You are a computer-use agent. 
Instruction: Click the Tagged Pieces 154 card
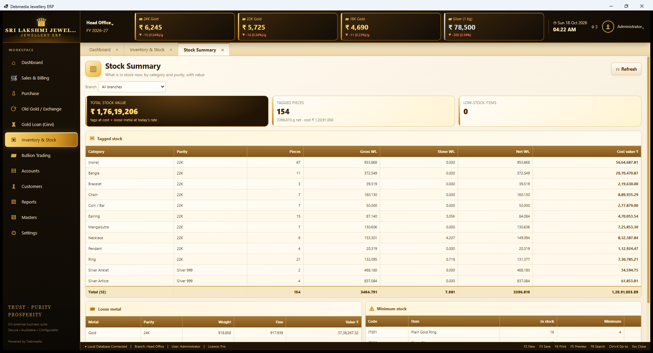[x=363, y=111]
